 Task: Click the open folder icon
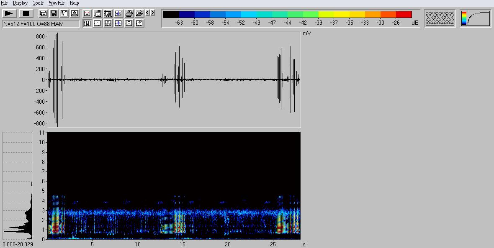pos(139,14)
